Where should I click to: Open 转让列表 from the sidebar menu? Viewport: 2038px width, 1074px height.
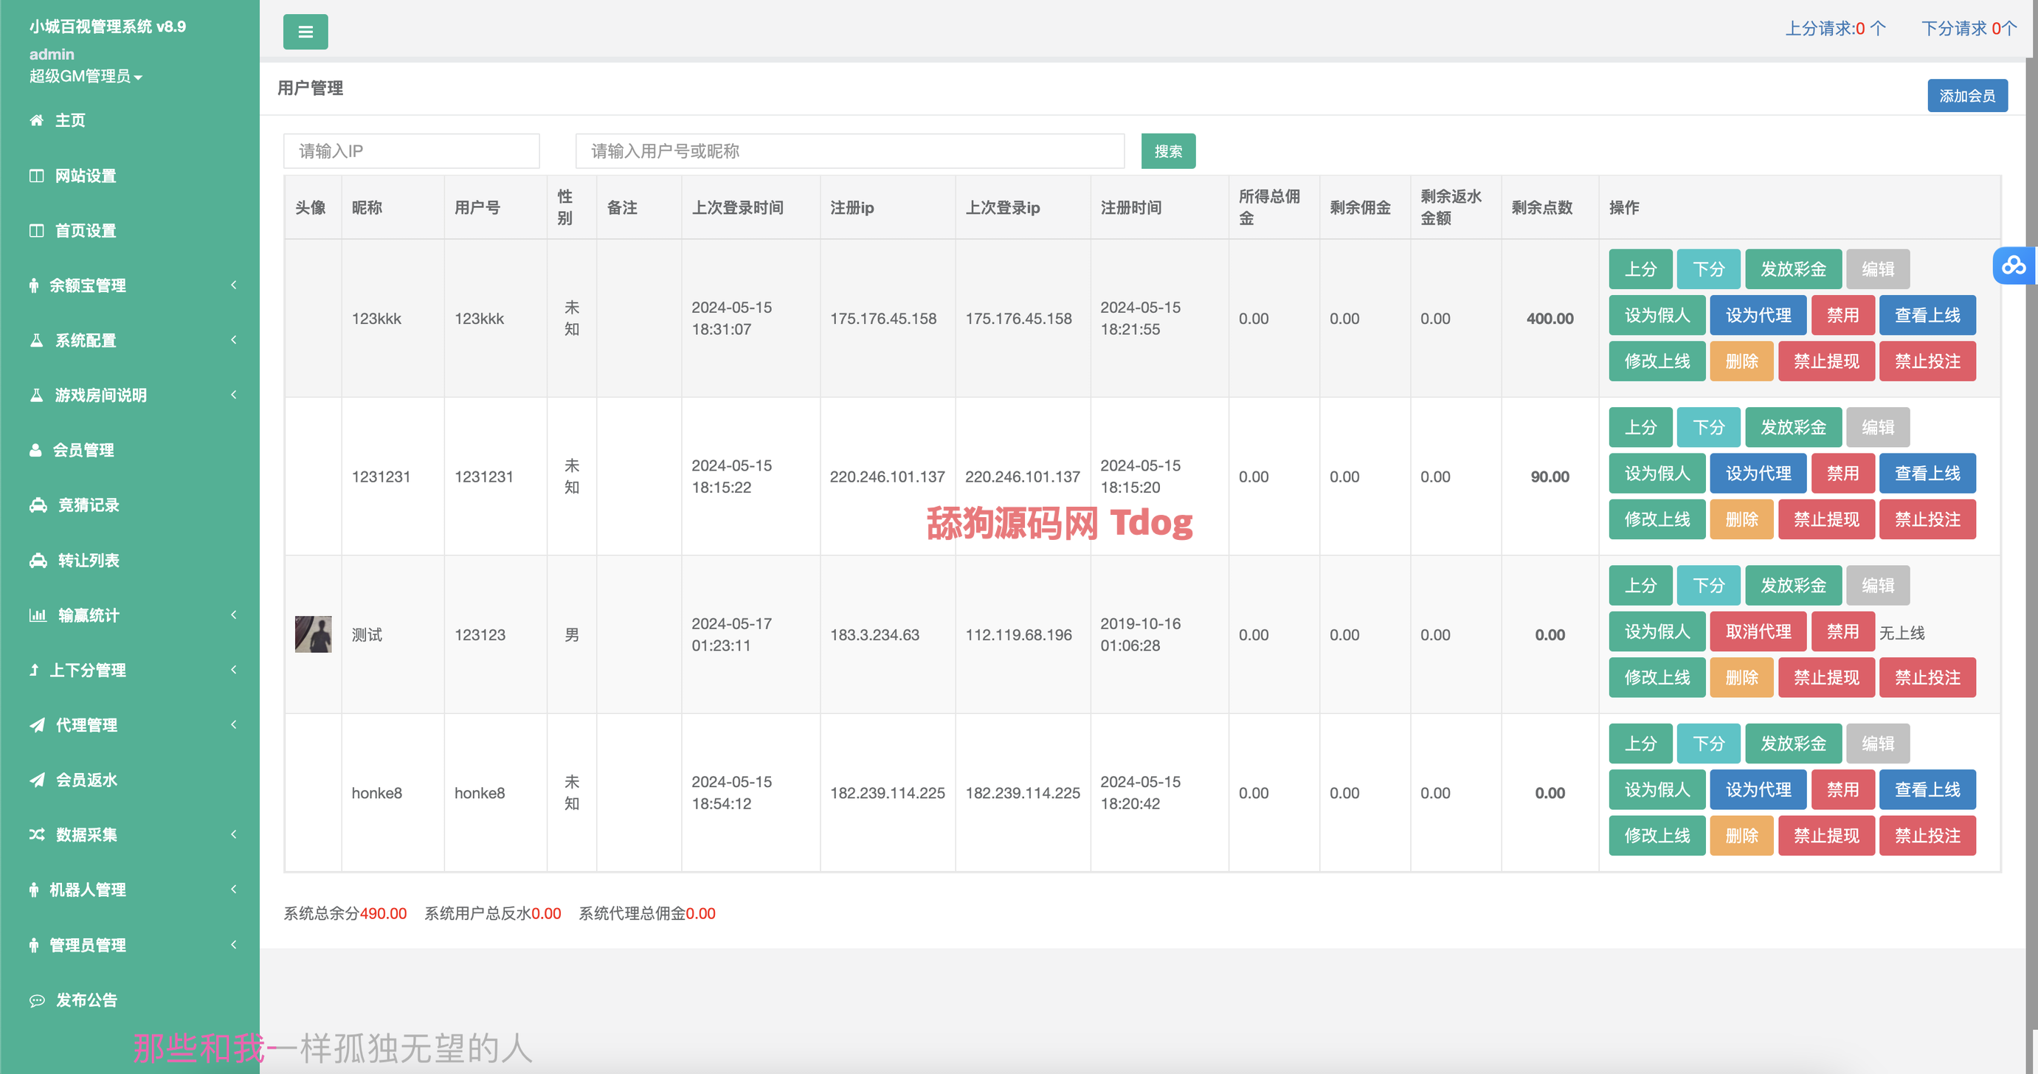point(89,561)
